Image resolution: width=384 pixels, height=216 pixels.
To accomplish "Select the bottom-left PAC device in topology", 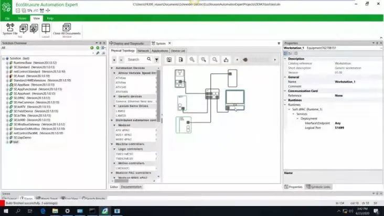I will [184, 125].
